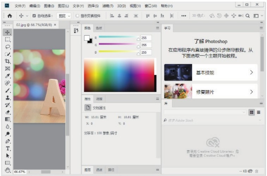Click the search magnifier in options bar

[248, 16]
